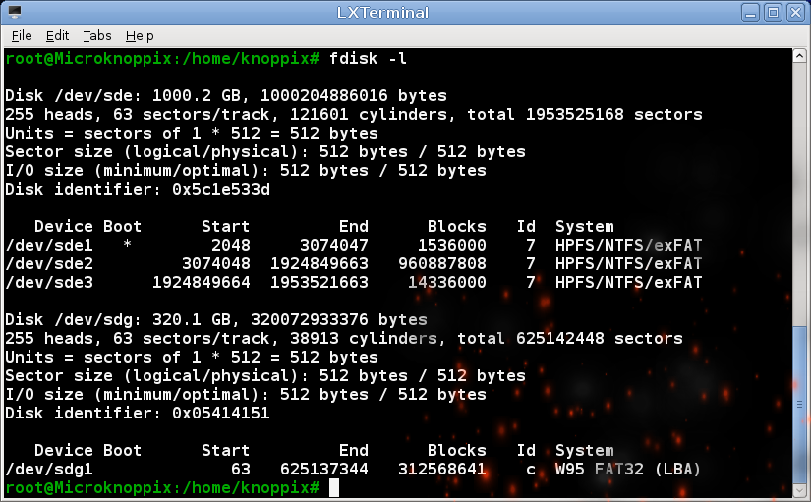Screen dimensions: 811x502
Task: Click the /dev/sde3 device name
Action: click(49, 282)
